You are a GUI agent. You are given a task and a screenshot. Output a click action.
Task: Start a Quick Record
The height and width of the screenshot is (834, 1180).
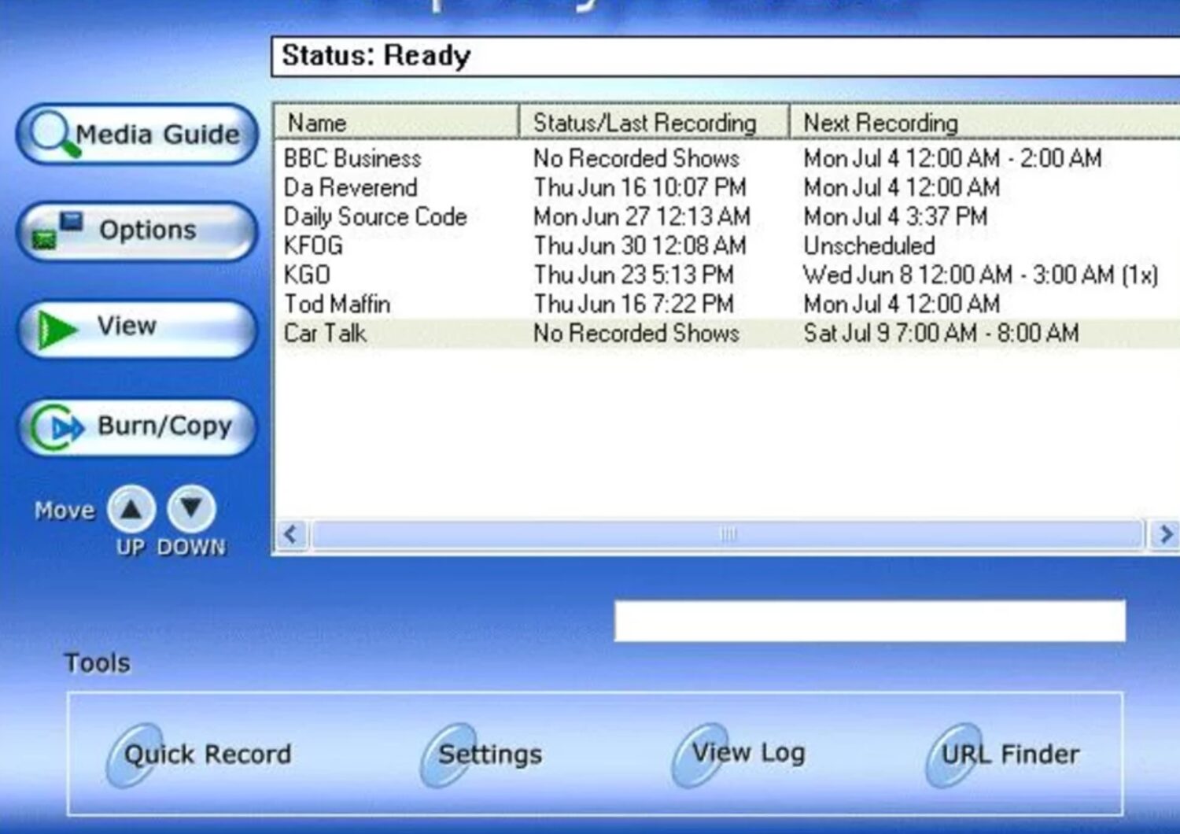tap(200, 755)
